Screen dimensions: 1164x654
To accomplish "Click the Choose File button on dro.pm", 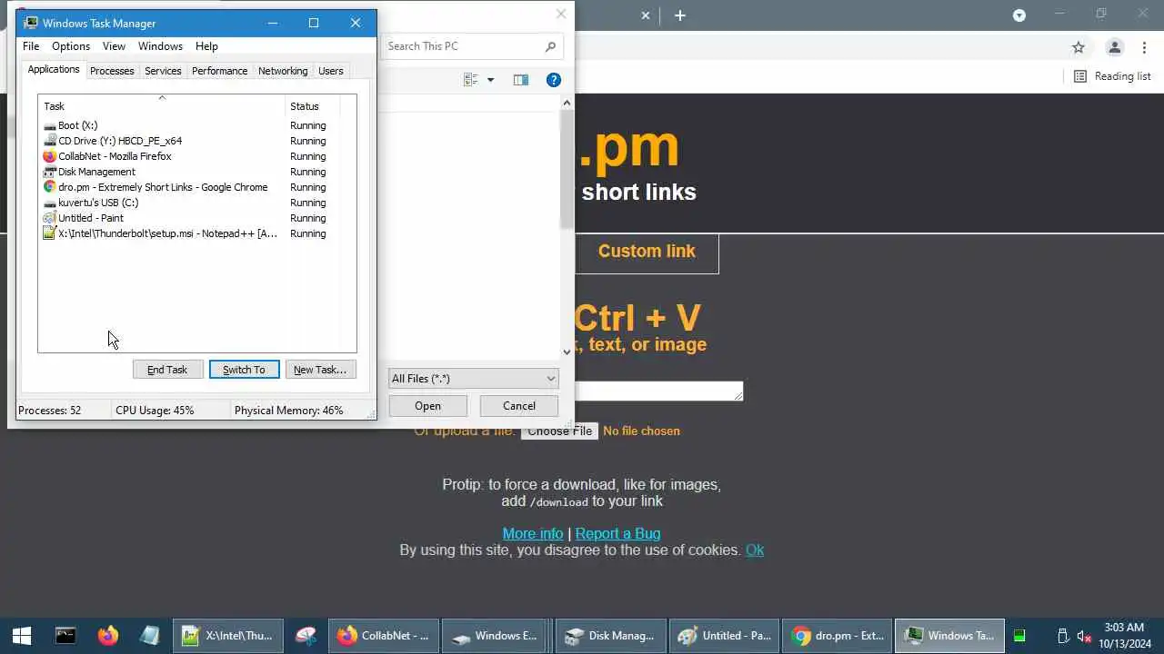I will point(559,431).
